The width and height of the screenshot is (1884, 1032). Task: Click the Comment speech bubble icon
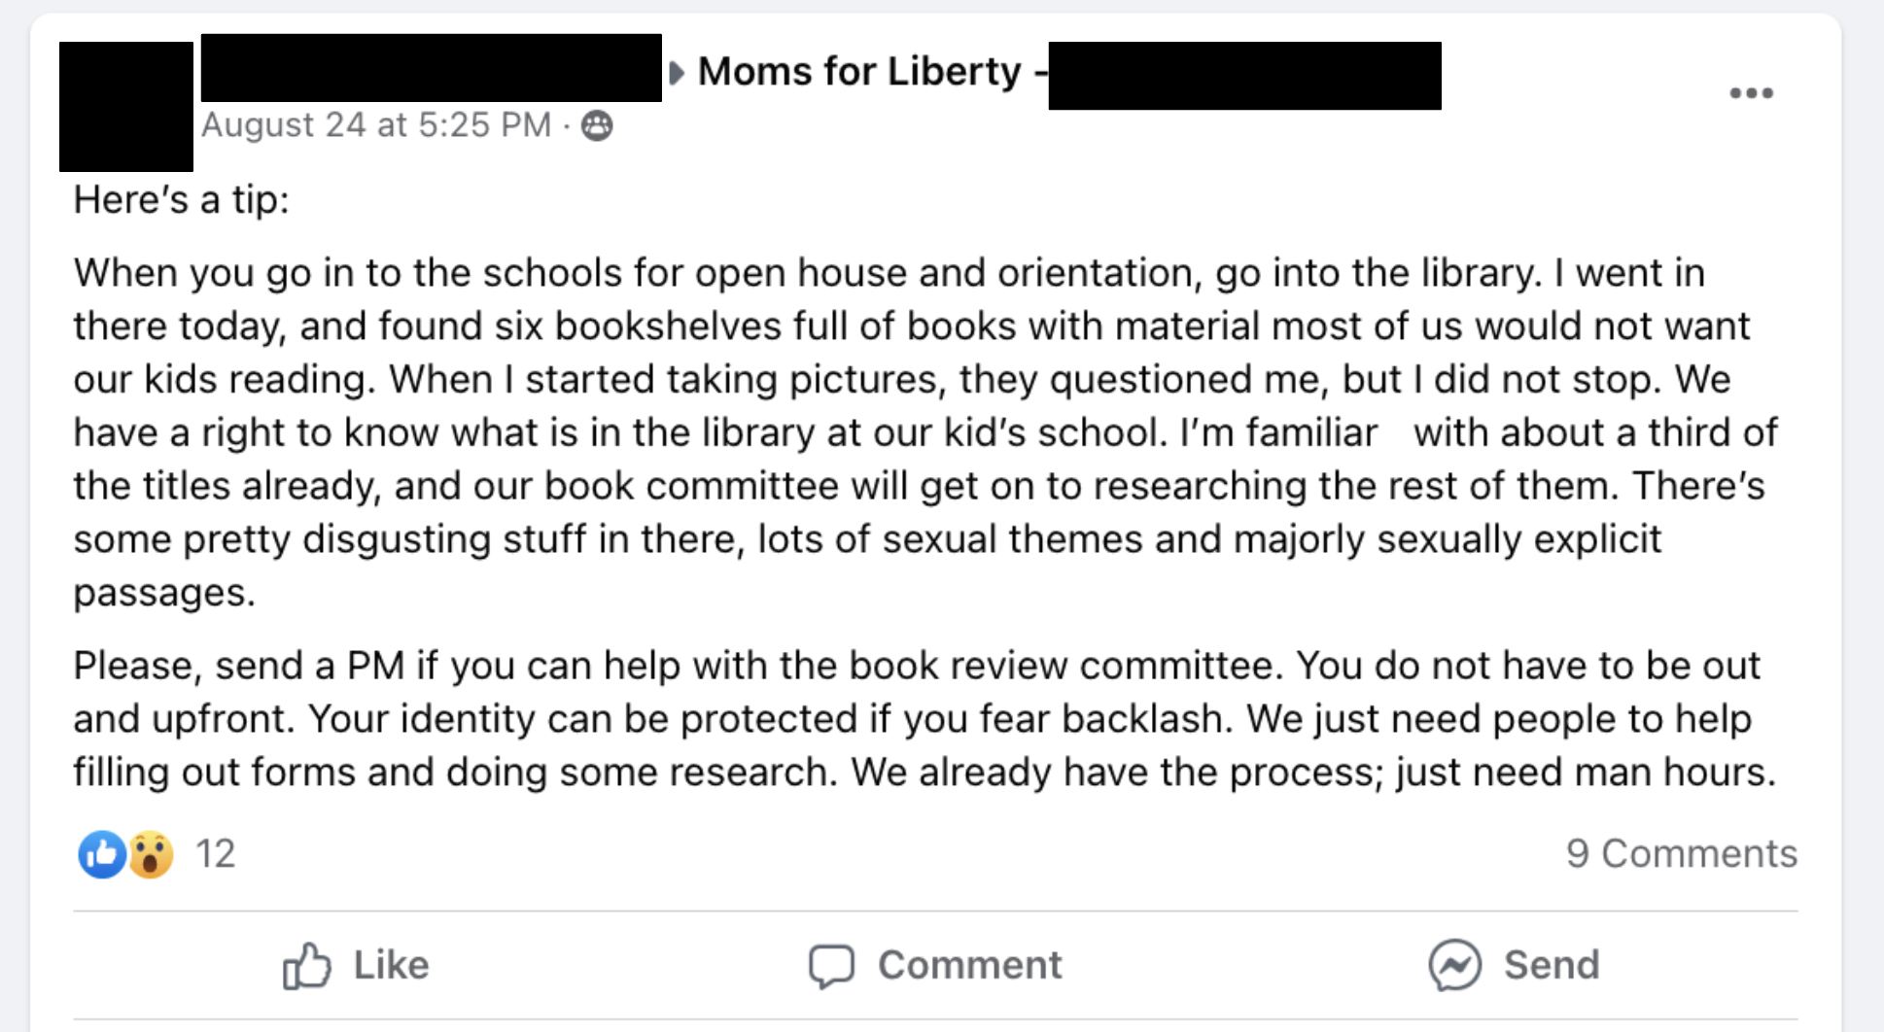click(831, 964)
